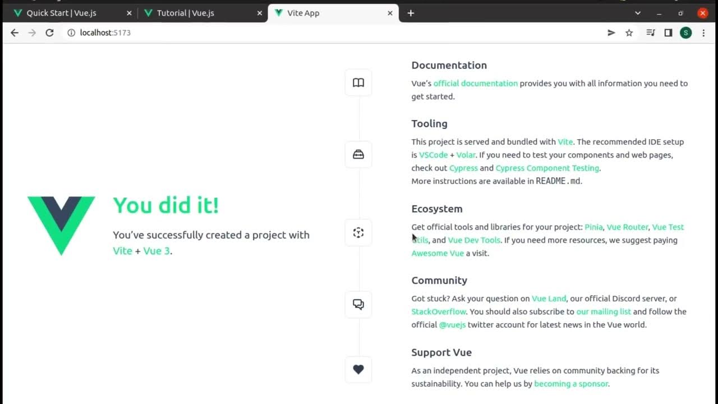Expand the tab search chevron
The image size is (718, 404).
point(638,13)
